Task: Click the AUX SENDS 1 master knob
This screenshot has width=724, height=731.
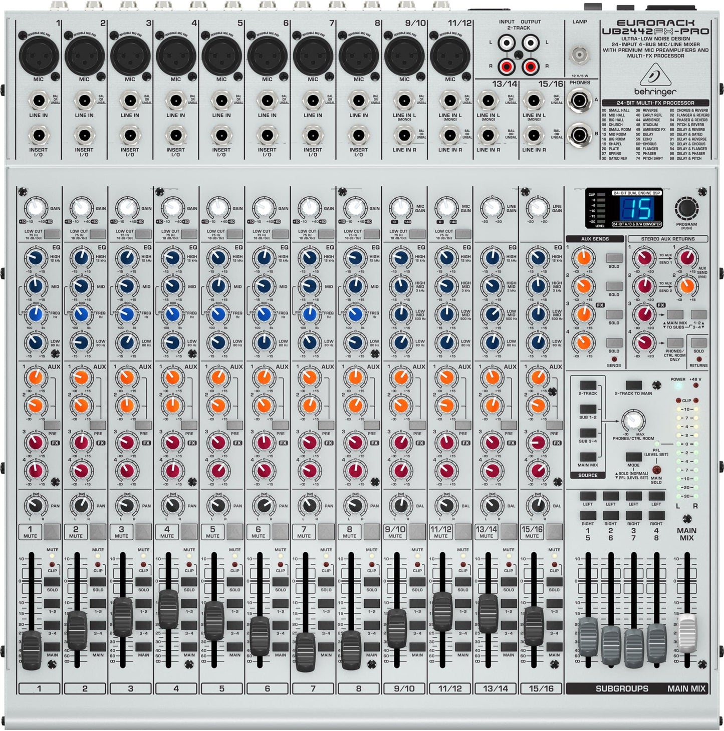Action: pos(583,258)
